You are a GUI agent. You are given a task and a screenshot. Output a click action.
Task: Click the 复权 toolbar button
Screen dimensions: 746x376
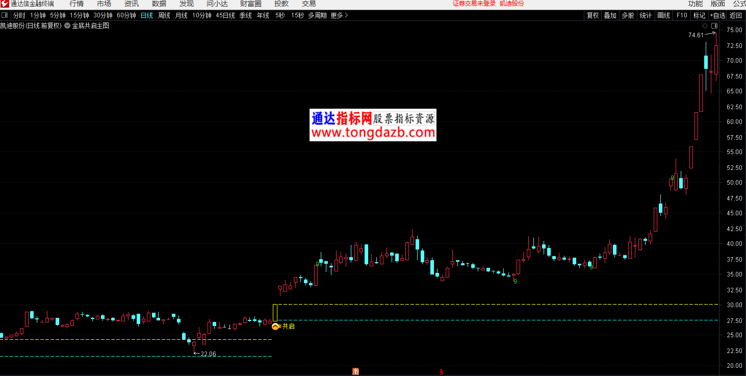593,15
